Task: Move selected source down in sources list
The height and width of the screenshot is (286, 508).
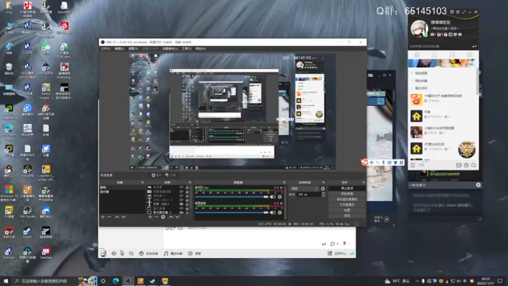Action: 177,217
